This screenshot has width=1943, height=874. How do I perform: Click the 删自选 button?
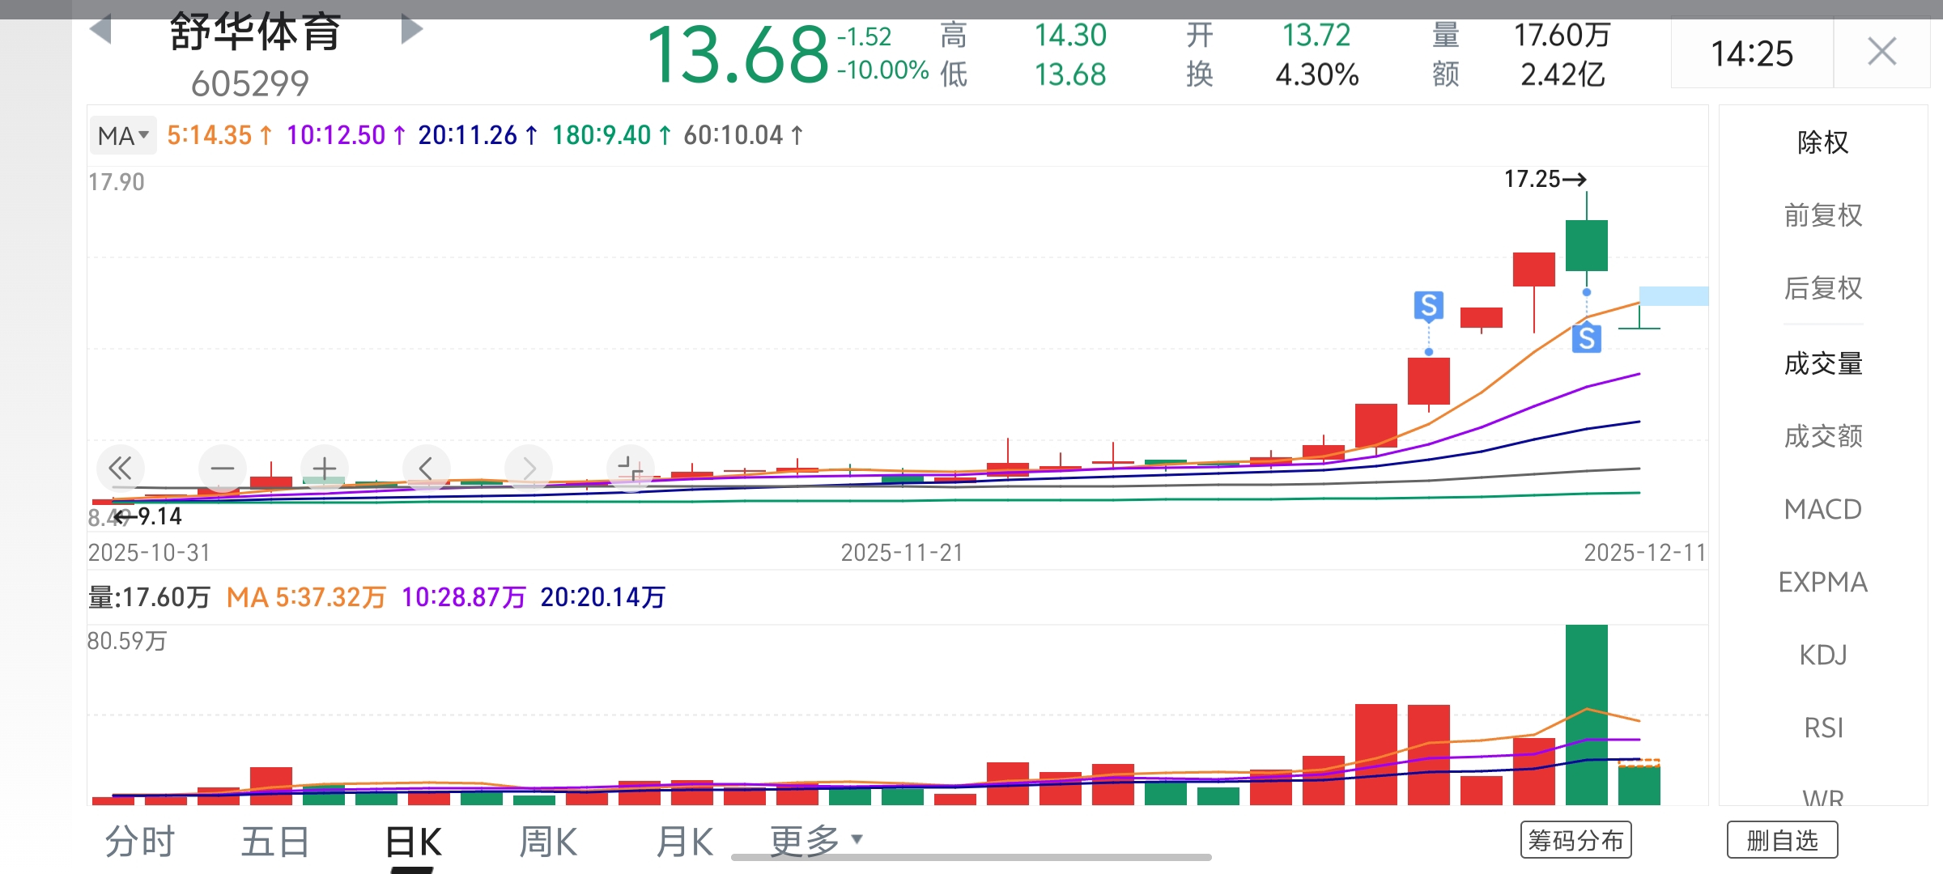pyautogui.click(x=1782, y=841)
